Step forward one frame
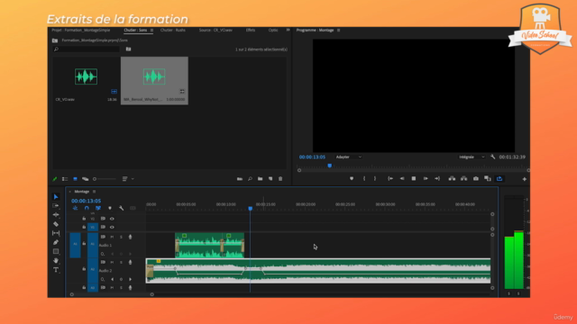This screenshot has height=324, width=577. 426,178
